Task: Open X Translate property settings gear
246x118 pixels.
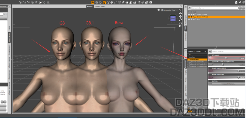Action: [x=244, y=55]
